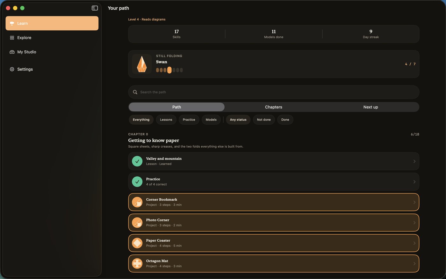The width and height of the screenshot is (446, 279).
Task: Show only Done items
Action: click(x=285, y=120)
